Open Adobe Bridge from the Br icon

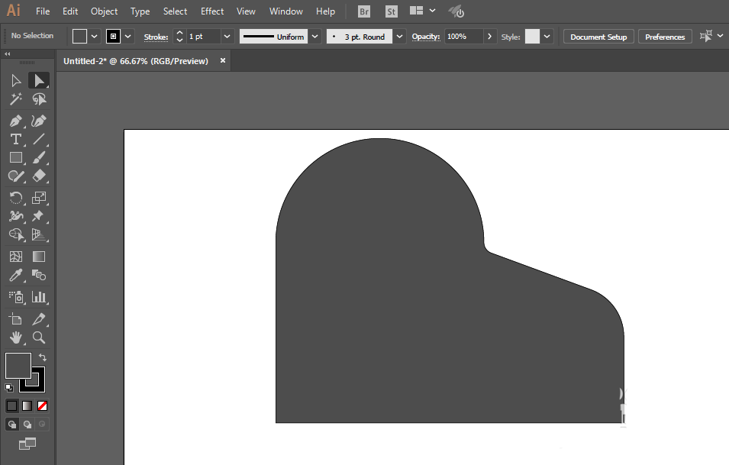364,11
